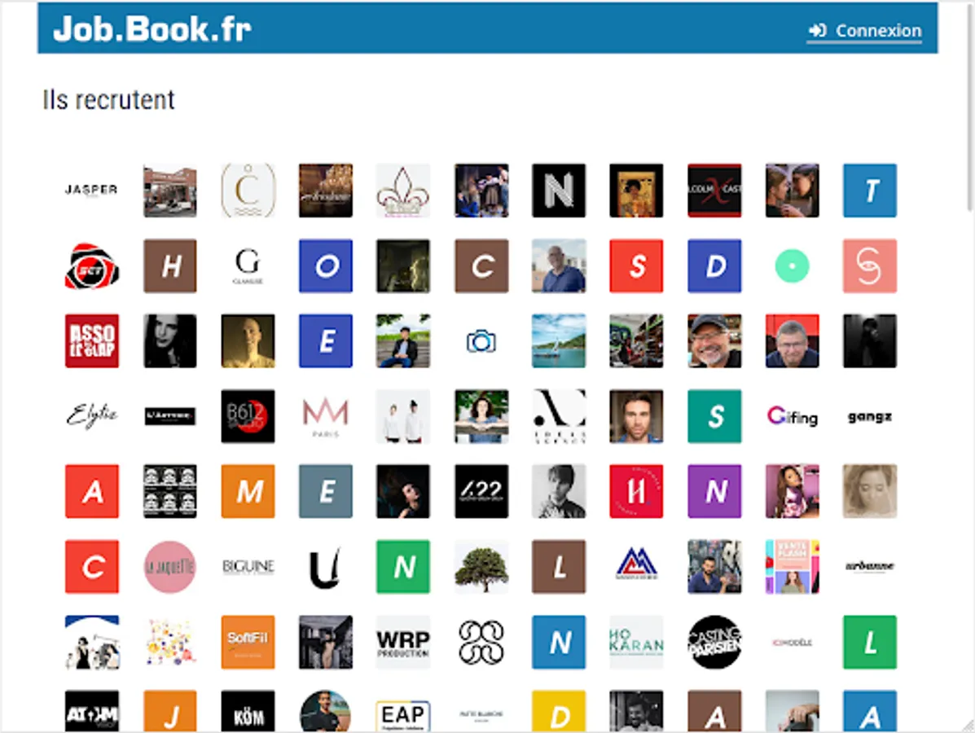This screenshot has height=733, width=975.
Task: Go to Job.Book.fr home logo
Action: coord(152,29)
